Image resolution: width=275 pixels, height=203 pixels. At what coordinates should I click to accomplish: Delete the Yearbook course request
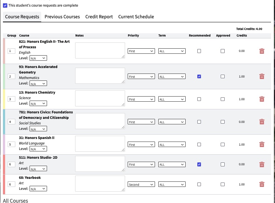click(x=262, y=185)
